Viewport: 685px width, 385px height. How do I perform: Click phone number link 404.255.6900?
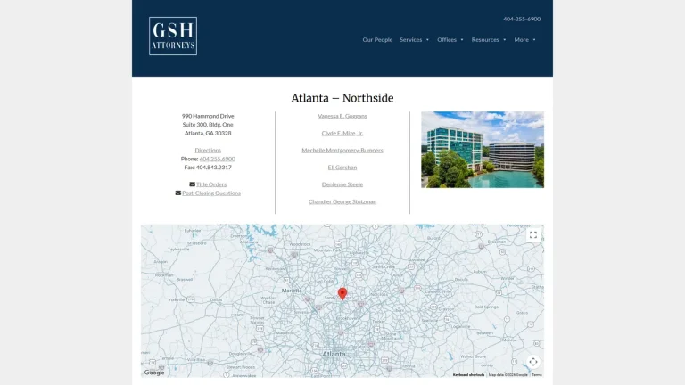[x=217, y=159]
